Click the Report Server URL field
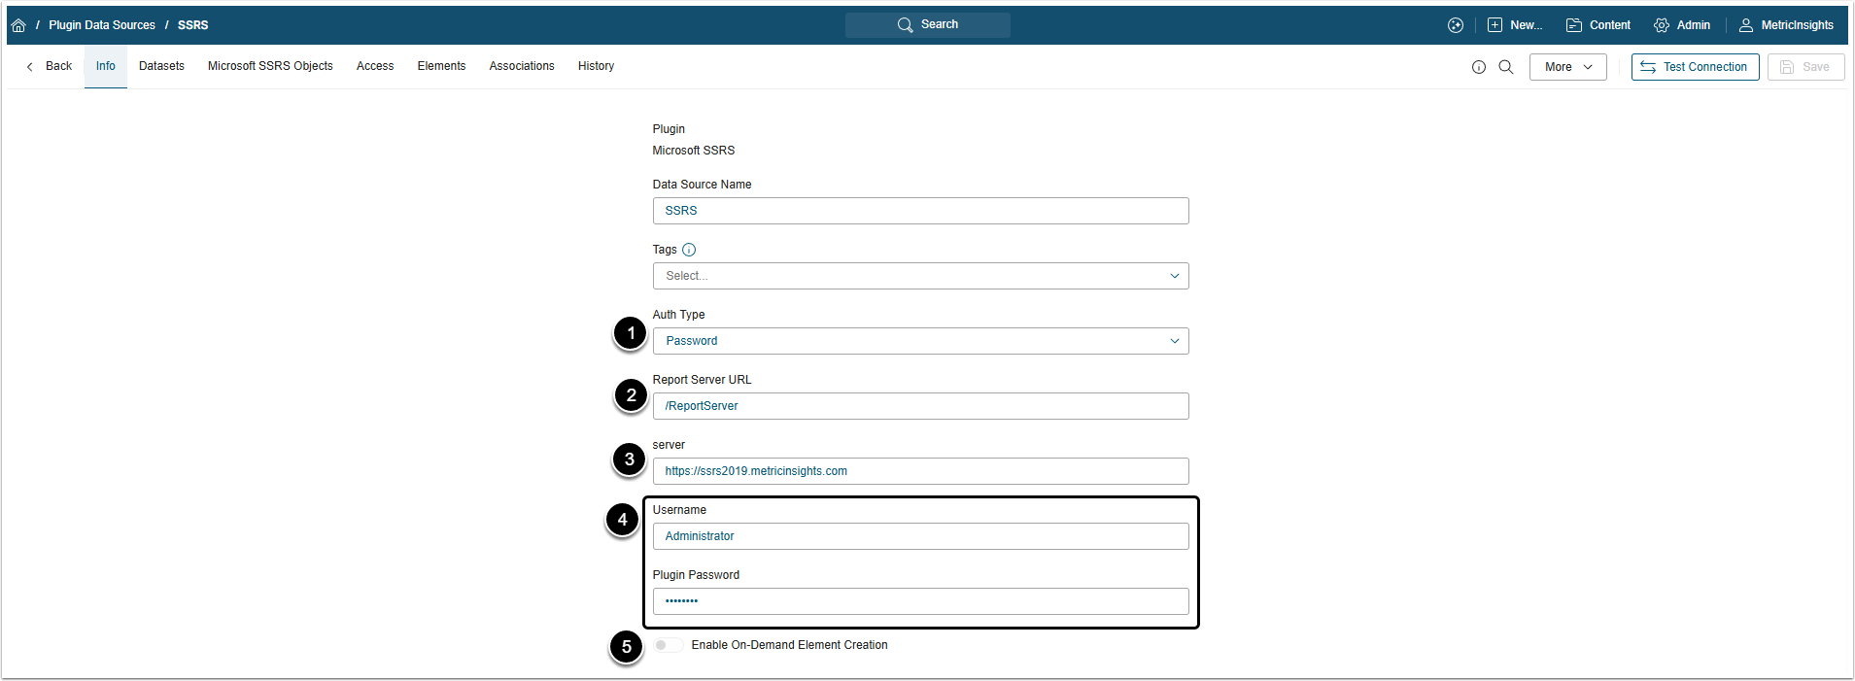The height and width of the screenshot is (681, 1855). [x=920, y=406]
